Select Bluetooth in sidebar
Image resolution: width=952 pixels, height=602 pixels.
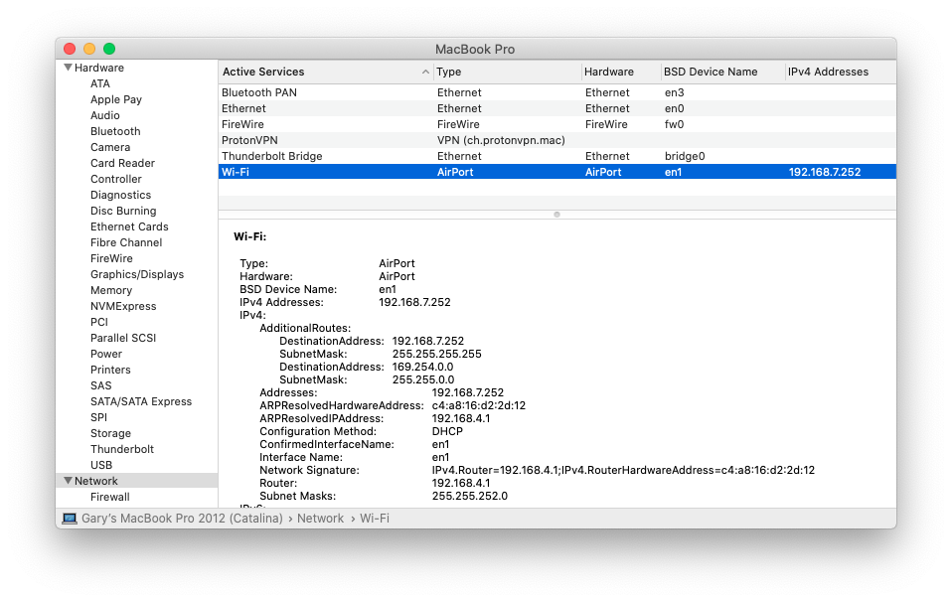[x=115, y=131]
